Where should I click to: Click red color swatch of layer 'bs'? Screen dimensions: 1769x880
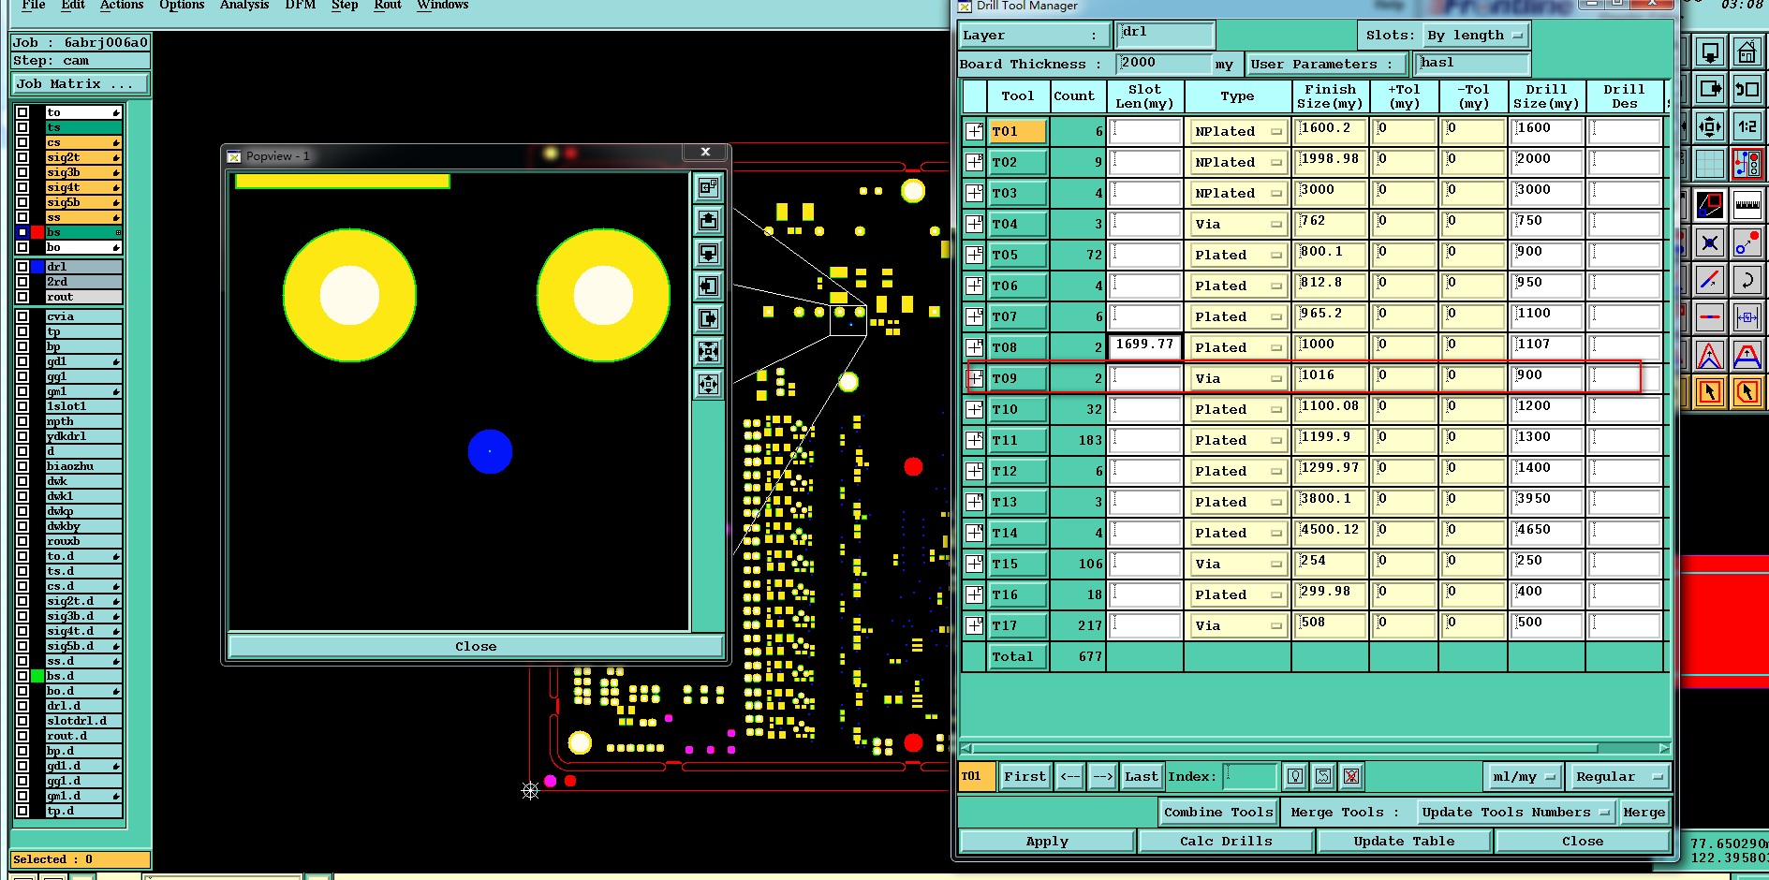[37, 232]
